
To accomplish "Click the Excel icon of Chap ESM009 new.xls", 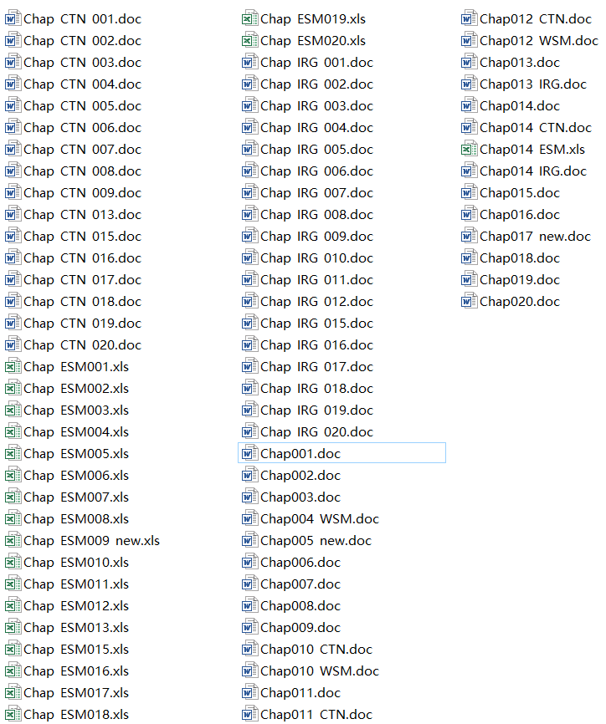I will point(13,540).
